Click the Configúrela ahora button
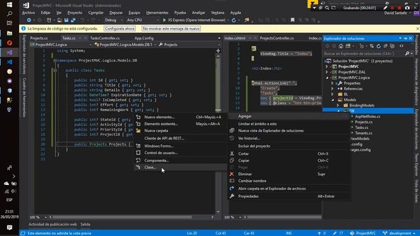The image size is (420, 236). (x=119, y=28)
